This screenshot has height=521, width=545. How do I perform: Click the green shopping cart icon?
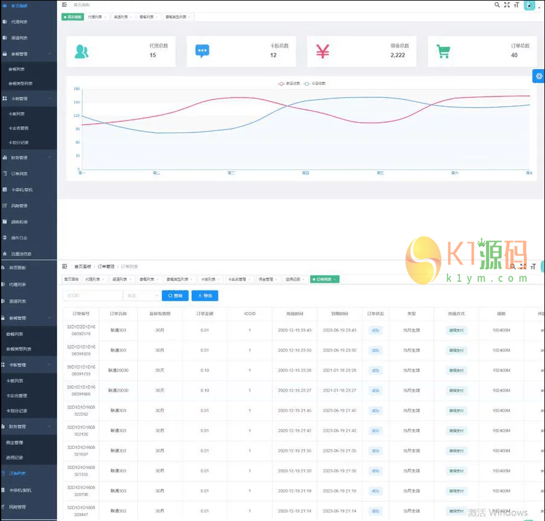tap(444, 52)
